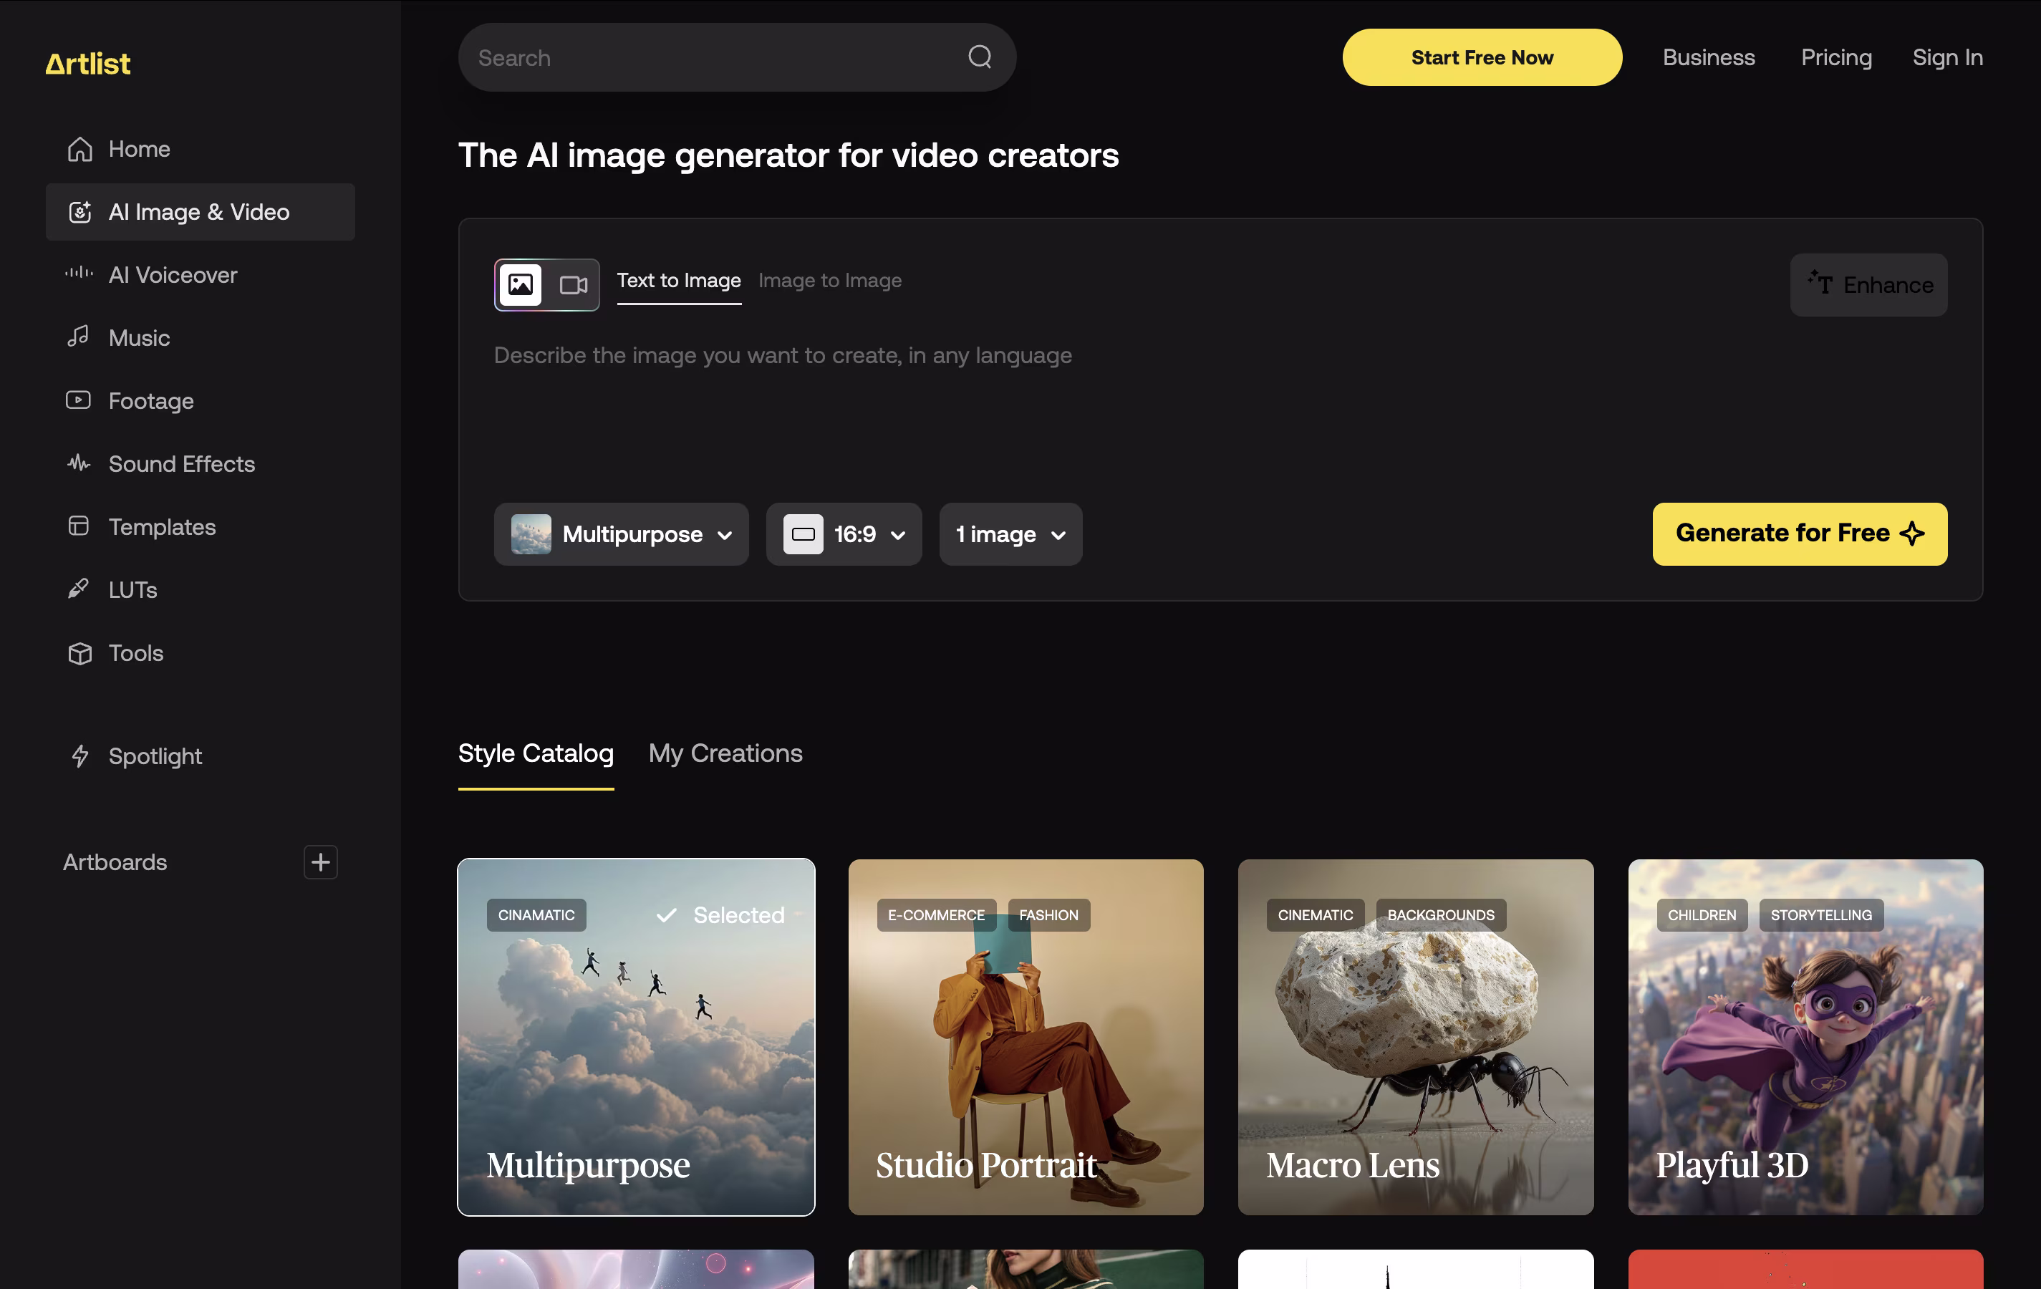Open Music in the sidebar
2041x1289 pixels.
tap(200, 338)
